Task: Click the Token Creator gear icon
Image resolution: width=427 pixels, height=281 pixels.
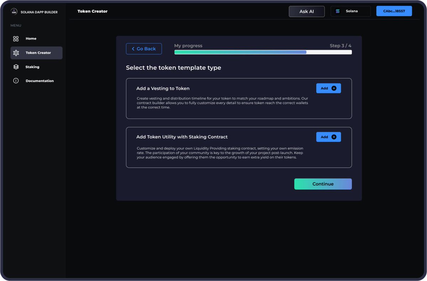Action: point(16,52)
